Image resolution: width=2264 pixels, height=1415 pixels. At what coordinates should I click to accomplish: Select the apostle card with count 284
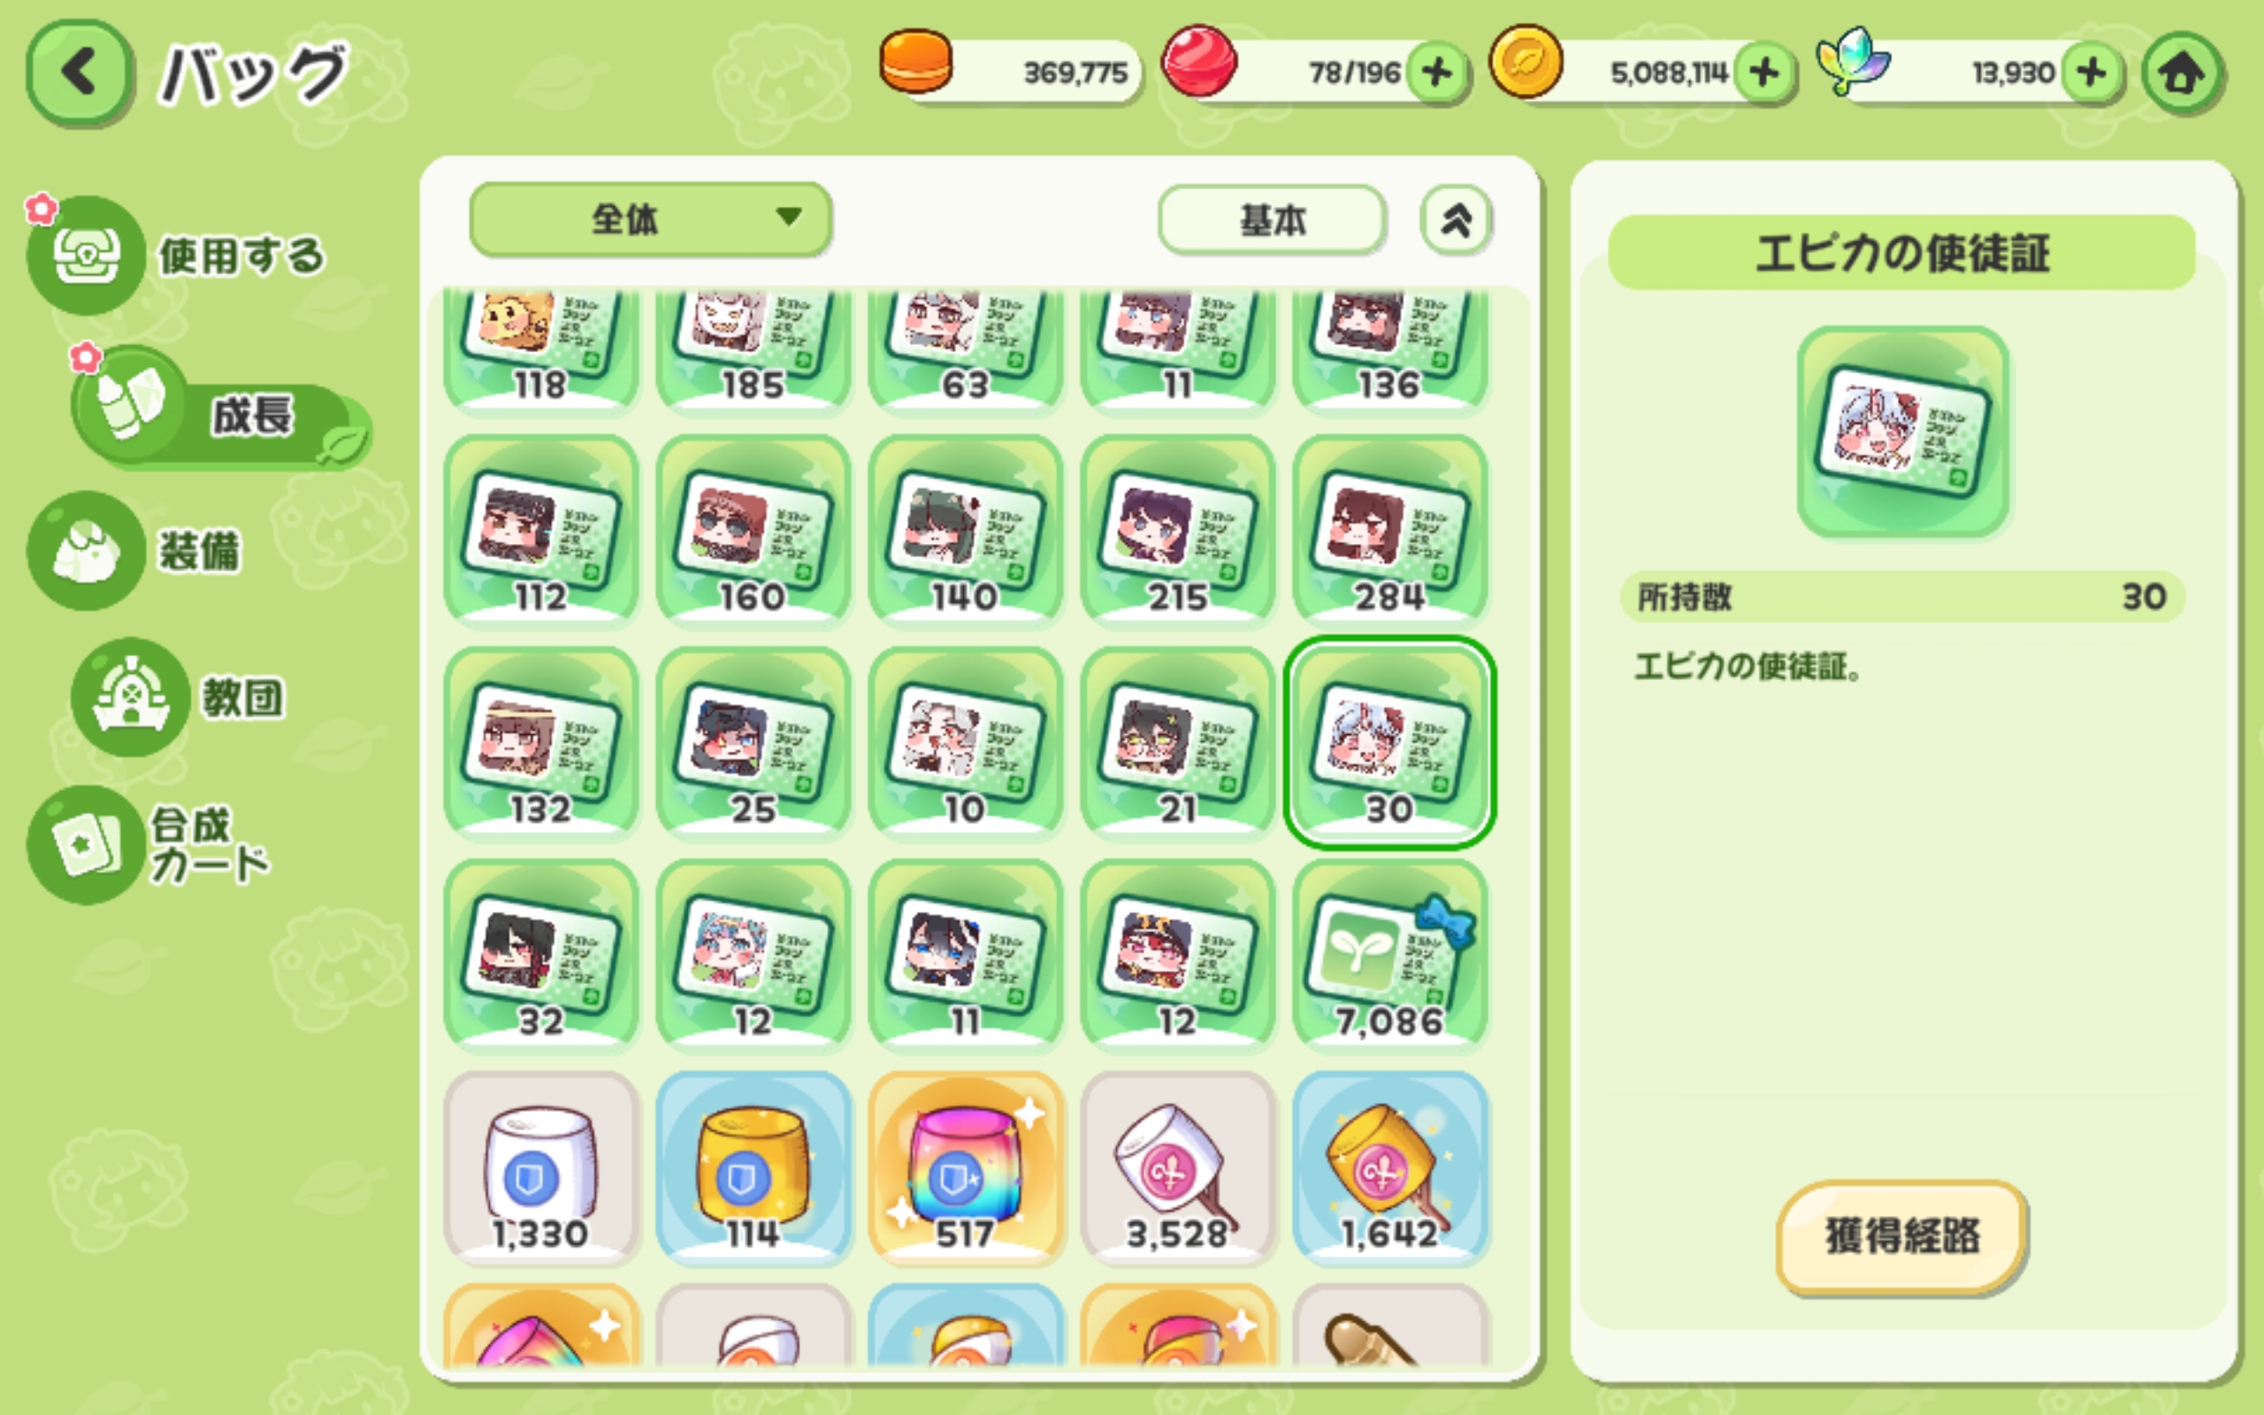click(1390, 531)
